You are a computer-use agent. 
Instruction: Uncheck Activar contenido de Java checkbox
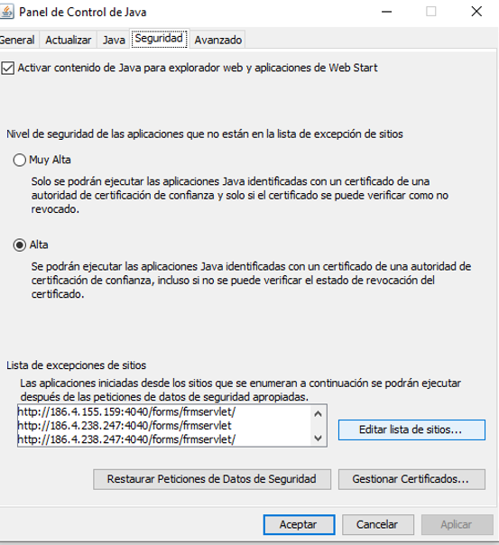pyautogui.click(x=7, y=68)
